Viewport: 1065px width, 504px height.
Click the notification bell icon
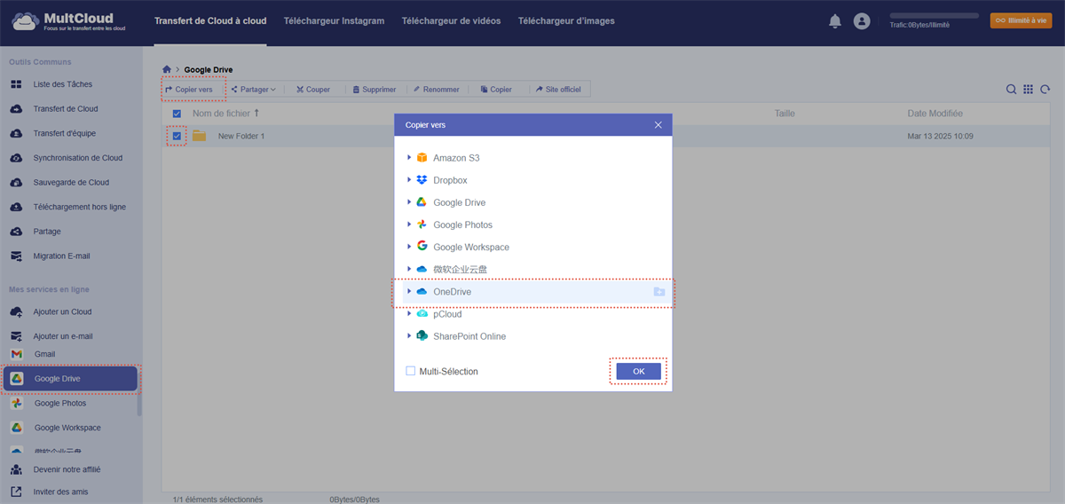834,21
